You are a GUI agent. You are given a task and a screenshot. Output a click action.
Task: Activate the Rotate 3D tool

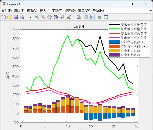tap(56, 17)
